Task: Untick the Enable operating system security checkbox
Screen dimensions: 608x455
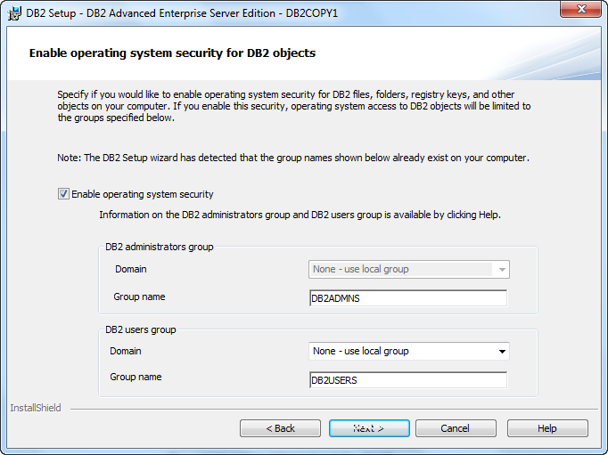Action: click(63, 193)
